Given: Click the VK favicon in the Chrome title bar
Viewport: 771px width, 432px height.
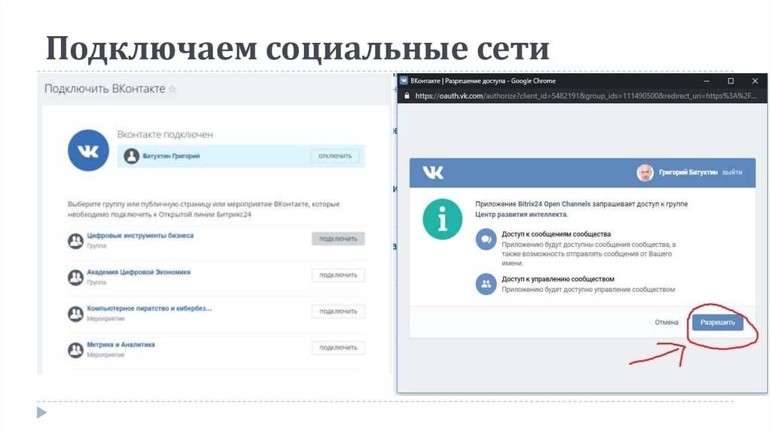Looking at the screenshot, I should tap(404, 81).
